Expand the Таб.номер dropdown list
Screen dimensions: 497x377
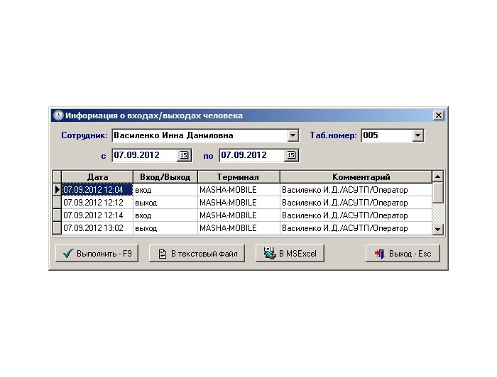417,135
